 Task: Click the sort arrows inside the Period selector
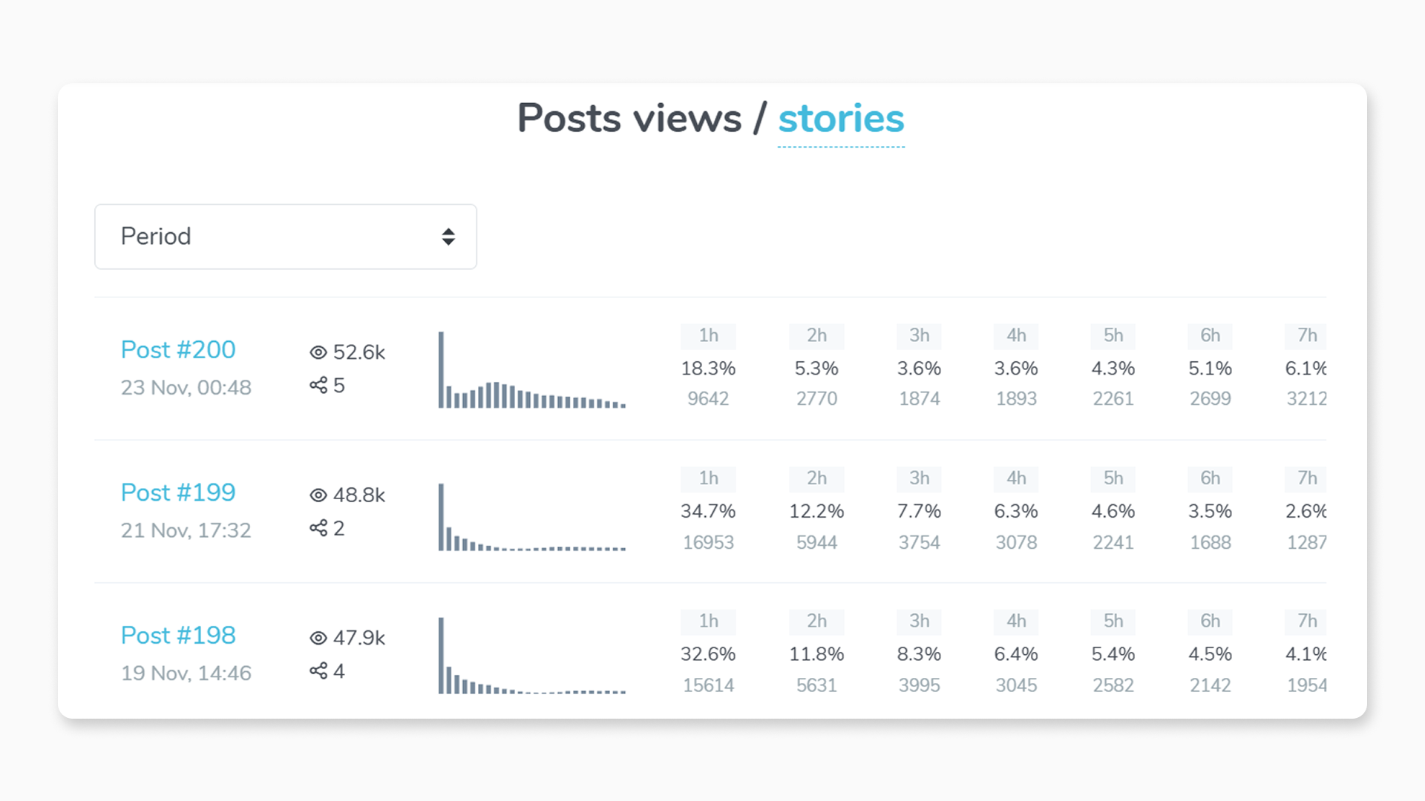click(448, 237)
